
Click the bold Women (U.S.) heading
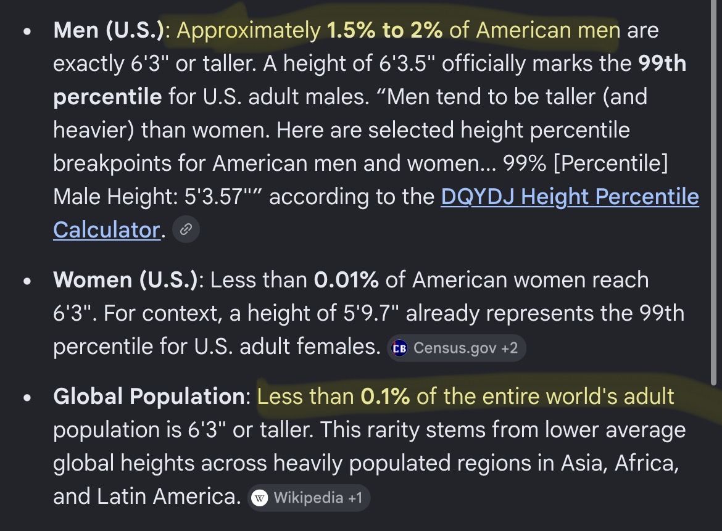pyautogui.click(x=125, y=280)
